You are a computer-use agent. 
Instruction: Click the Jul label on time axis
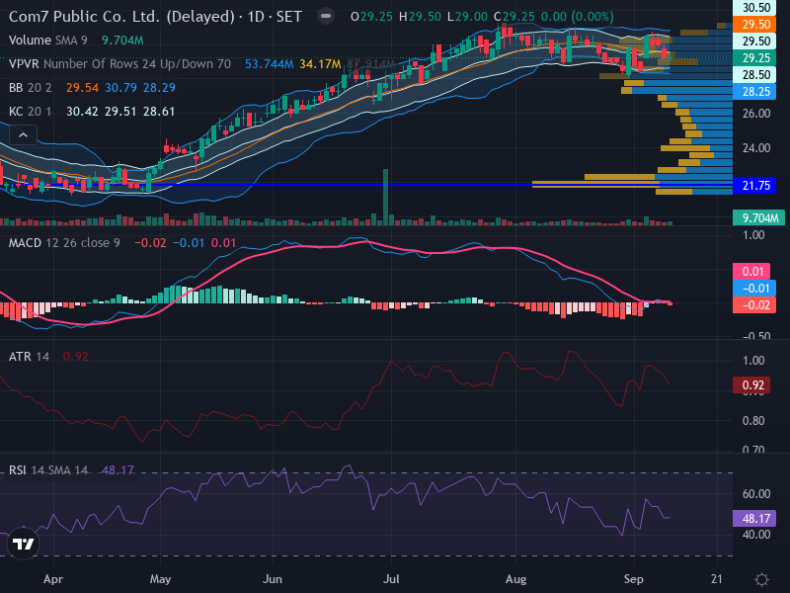tap(391, 579)
